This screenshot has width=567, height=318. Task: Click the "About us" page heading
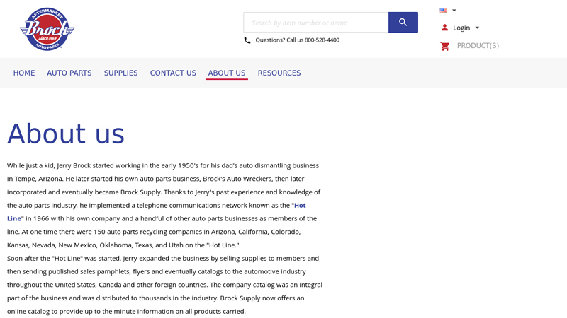pos(66,134)
